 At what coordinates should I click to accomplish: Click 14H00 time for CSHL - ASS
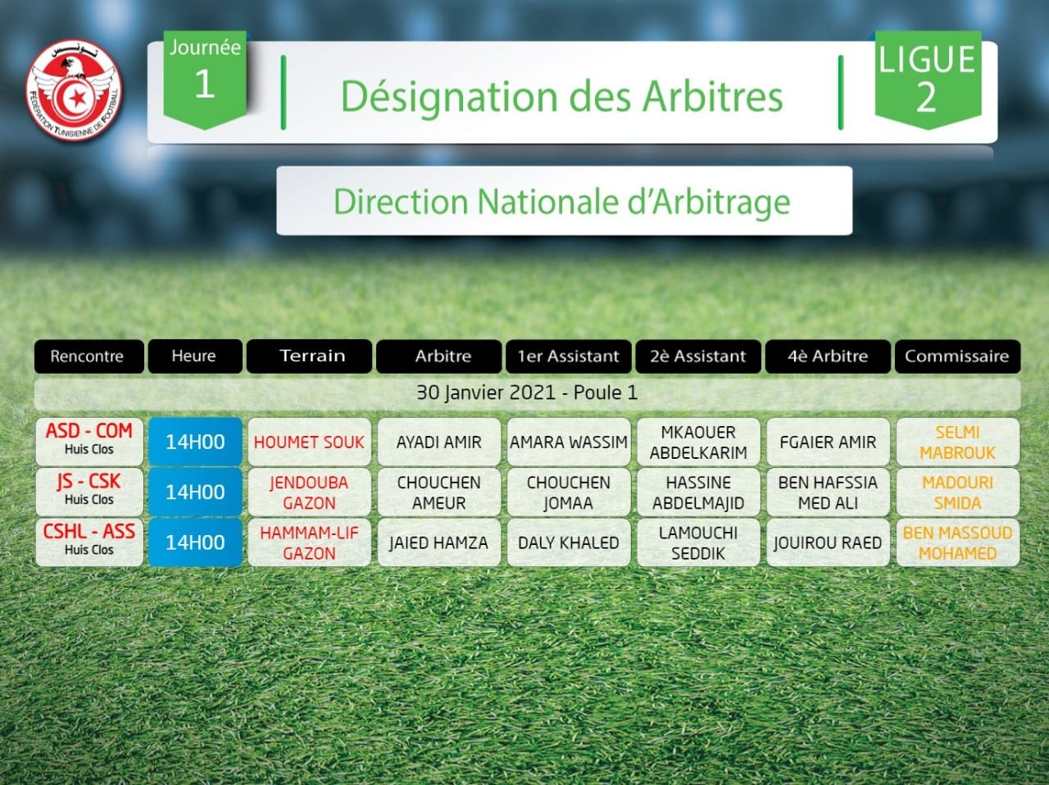(195, 542)
